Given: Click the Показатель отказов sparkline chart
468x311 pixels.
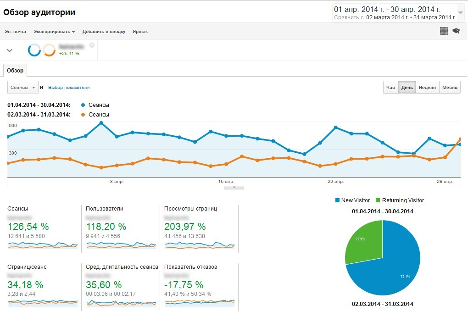Looking at the screenshot, I should [200, 302].
